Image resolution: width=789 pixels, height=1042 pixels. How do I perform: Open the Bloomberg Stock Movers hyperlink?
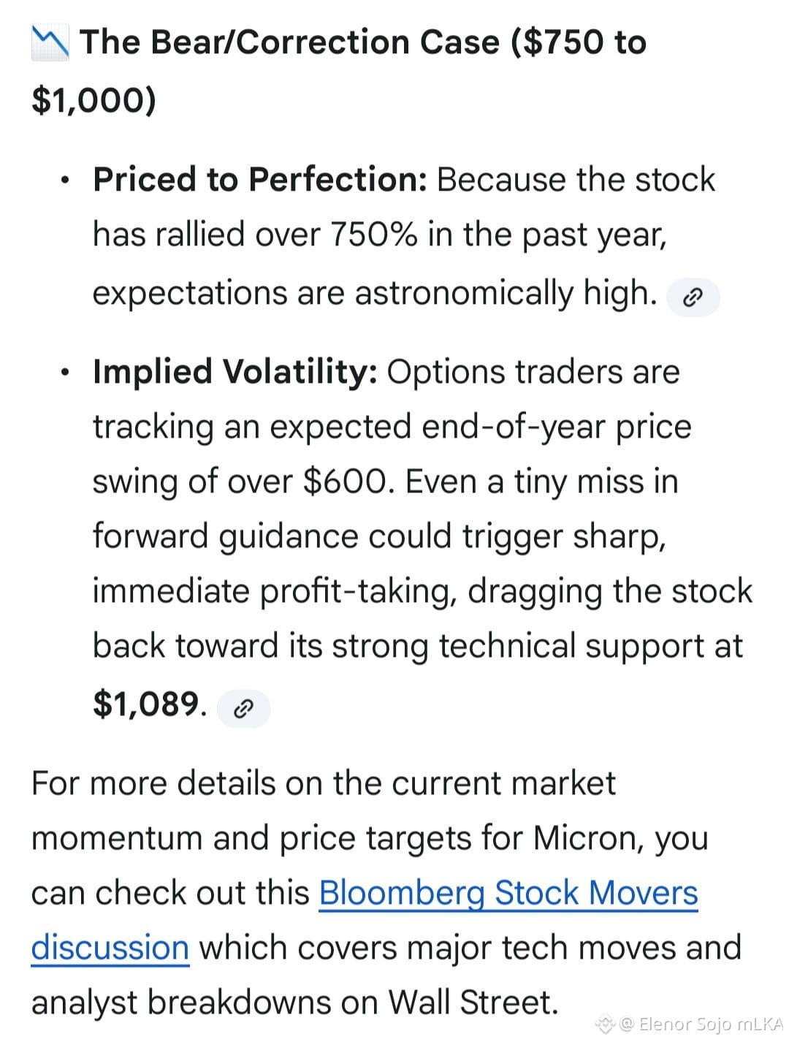(x=508, y=892)
